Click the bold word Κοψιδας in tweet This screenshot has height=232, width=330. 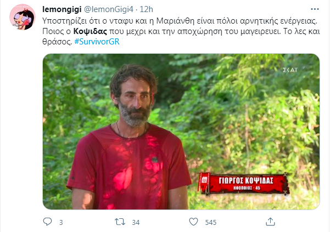(x=90, y=31)
